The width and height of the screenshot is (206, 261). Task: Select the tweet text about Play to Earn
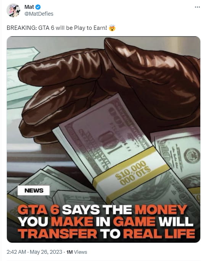(x=57, y=28)
